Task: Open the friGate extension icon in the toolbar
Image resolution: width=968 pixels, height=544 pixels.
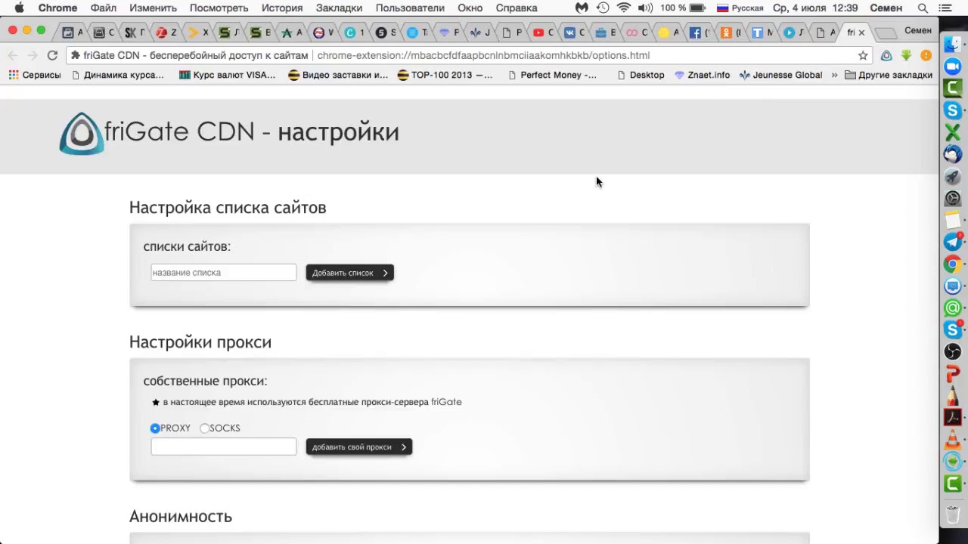Action: click(886, 55)
